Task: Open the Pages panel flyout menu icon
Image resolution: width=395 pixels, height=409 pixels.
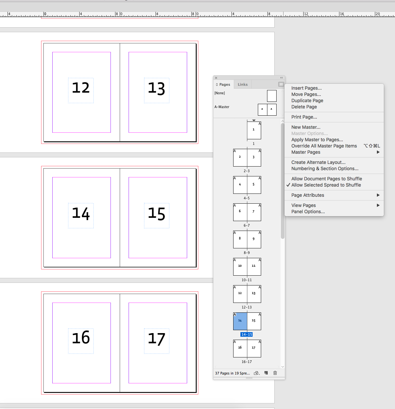Action: click(x=281, y=84)
